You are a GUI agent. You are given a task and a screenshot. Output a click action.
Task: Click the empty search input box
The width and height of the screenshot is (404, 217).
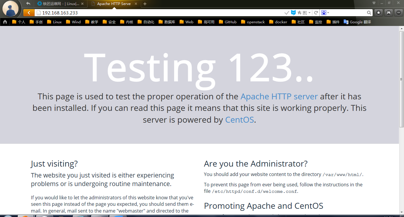[x=348, y=13]
